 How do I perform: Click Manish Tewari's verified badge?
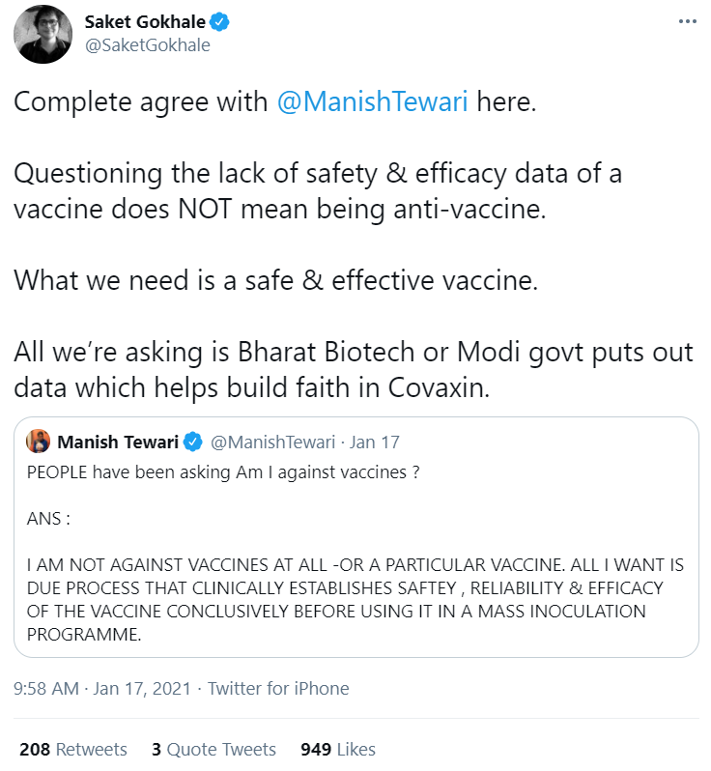[x=192, y=443]
